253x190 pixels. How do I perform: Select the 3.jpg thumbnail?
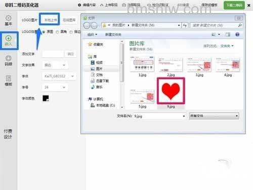[x=199, y=64]
